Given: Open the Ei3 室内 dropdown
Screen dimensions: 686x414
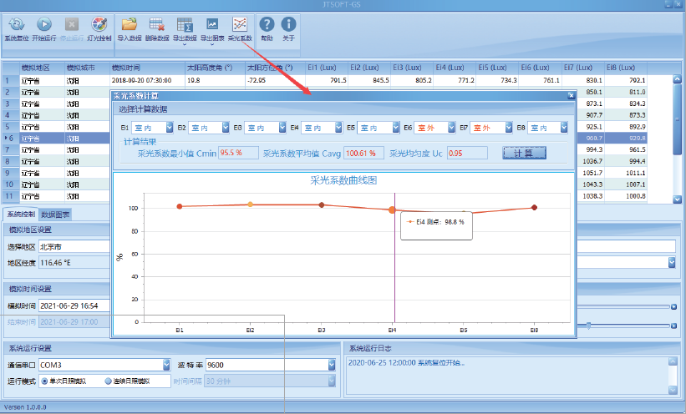Looking at the screenshot, I should tap(282, 127).
